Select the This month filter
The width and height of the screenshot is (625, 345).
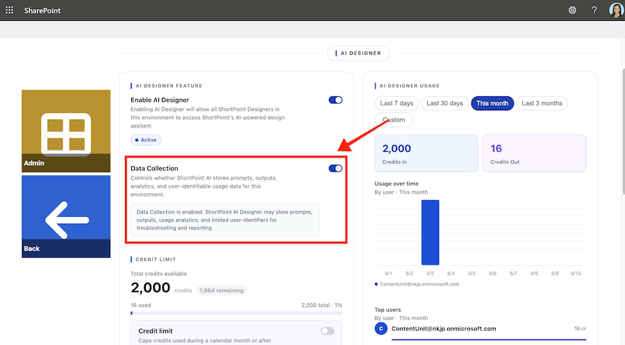click(492, 103)
